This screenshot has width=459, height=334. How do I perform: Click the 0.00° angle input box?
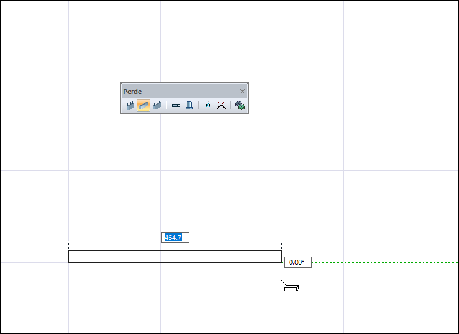pos(298,262)
